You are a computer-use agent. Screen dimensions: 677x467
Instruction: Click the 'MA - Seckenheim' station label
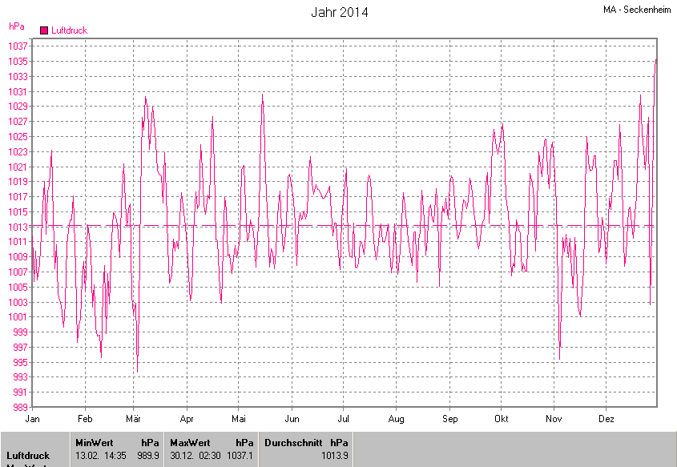[x=637, y=10]
